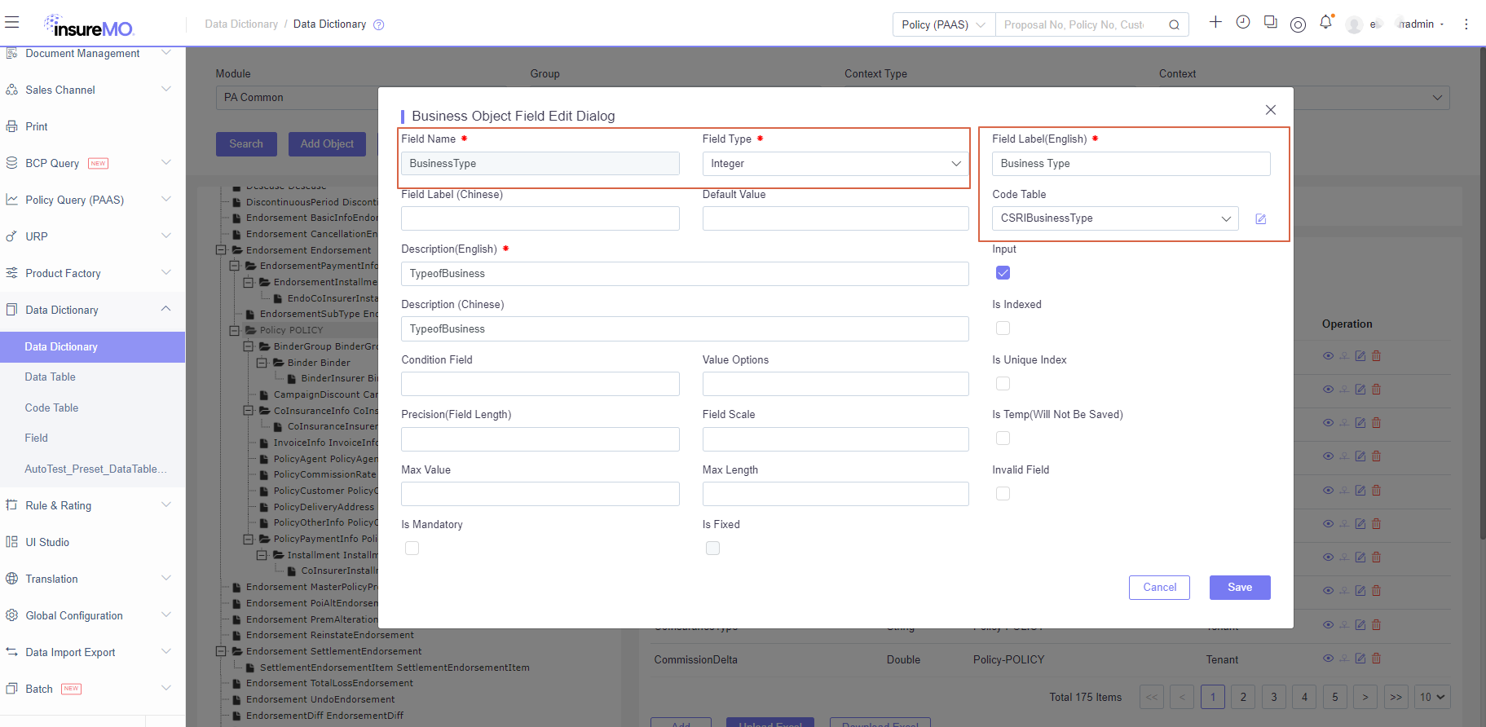This screenshot has width=1486, height=727.
Task: Click the insureMO logo
Action: click(x=88, y=26)
